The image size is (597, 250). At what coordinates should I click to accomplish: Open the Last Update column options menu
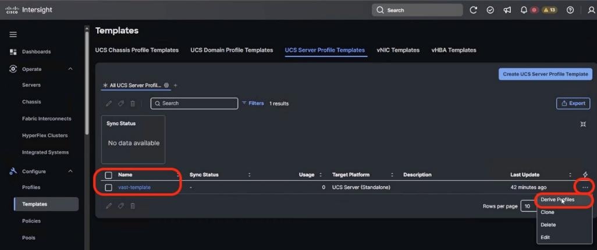(570, 174)
